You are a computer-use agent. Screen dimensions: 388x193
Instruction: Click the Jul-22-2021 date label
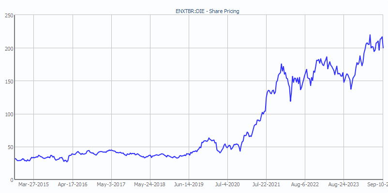click(x=266, y=185)
